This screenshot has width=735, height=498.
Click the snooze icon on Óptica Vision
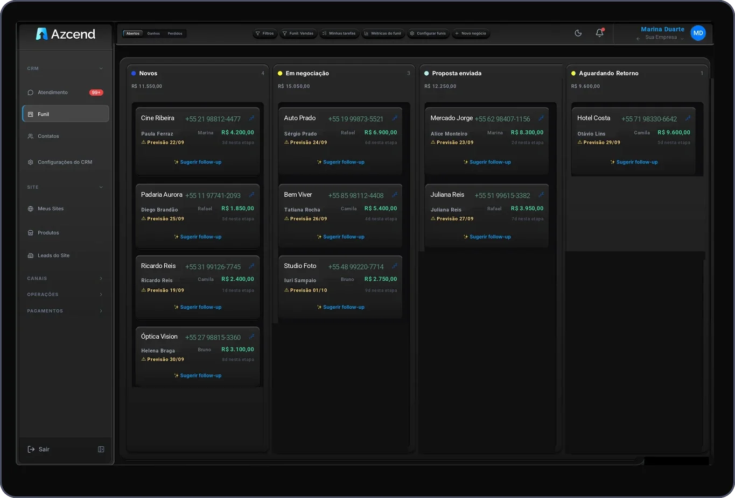251,337
